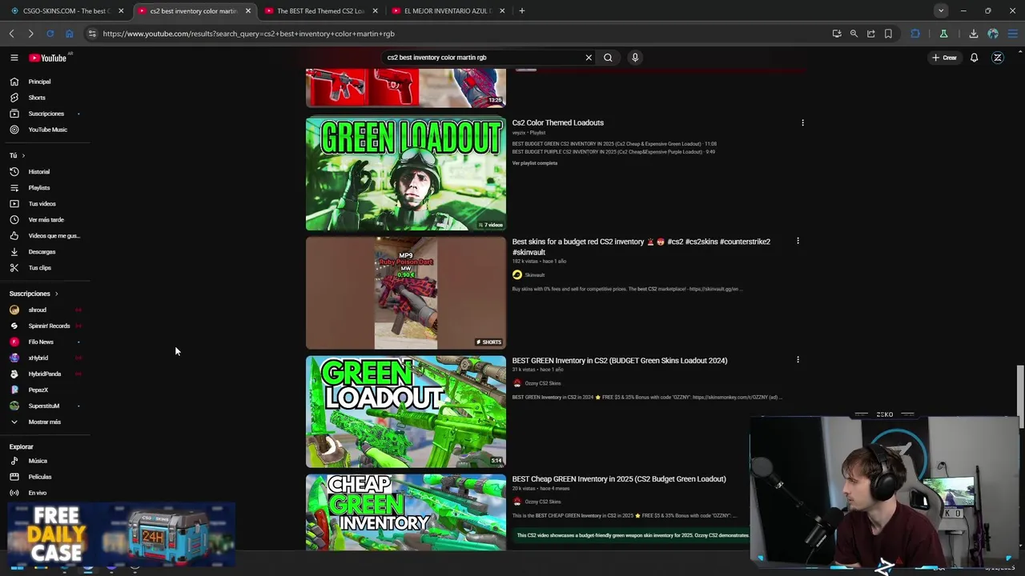This screenshot has width=1025, height=576.
Task: Open Shorts from the sidebar
Action: point(37,98)
